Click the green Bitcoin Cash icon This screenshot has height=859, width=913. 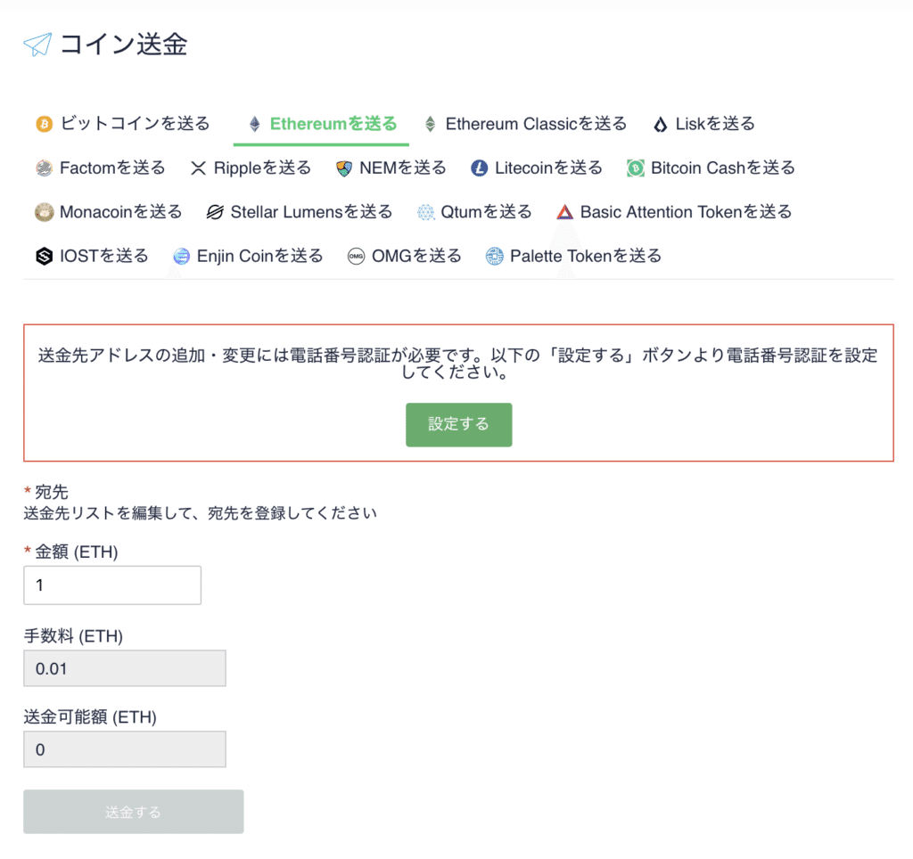point(635,167)
